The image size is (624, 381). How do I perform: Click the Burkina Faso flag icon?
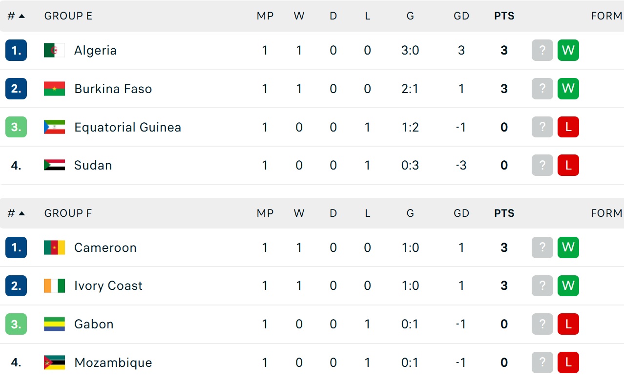coord(54,89)
